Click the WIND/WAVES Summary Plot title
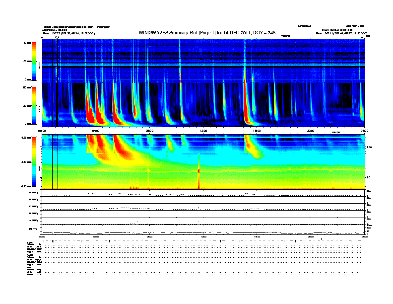 coord(207,33)
